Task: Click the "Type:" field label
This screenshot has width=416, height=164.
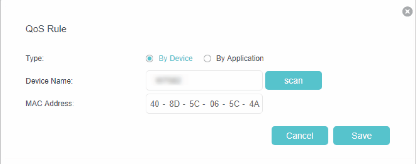Action: 35,59
